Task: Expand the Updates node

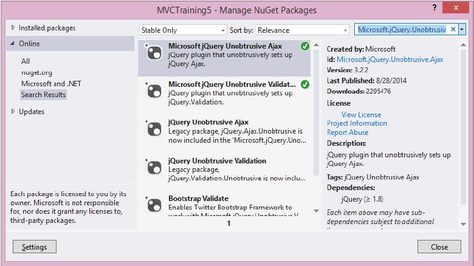Action: (13, 111)
